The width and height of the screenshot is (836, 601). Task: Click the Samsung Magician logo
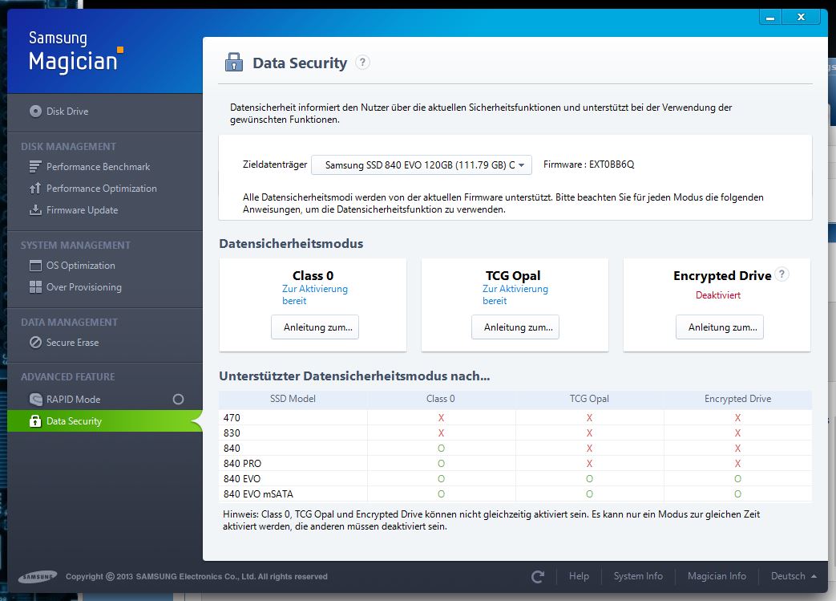click(x=75, y=52)
